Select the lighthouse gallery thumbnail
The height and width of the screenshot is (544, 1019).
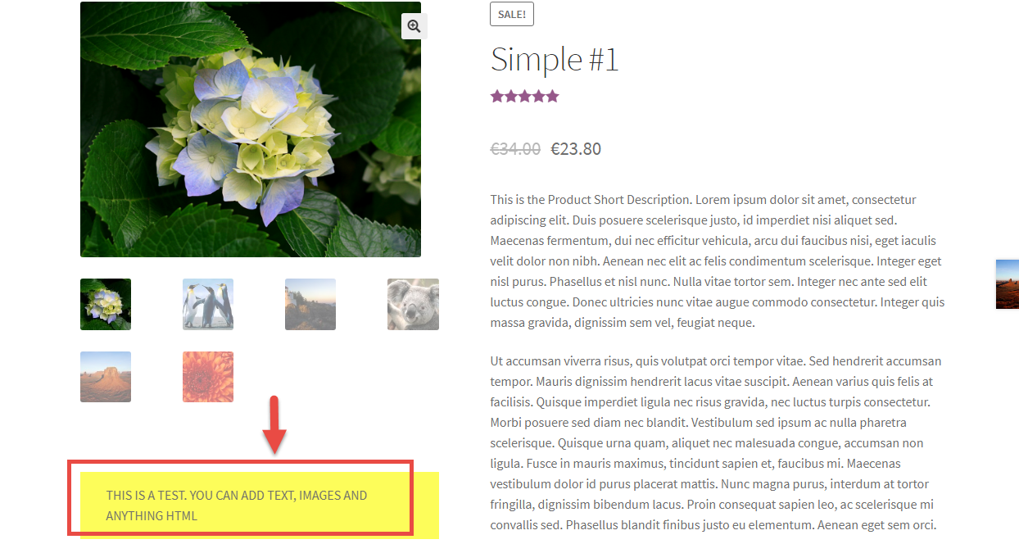[310, 304]
